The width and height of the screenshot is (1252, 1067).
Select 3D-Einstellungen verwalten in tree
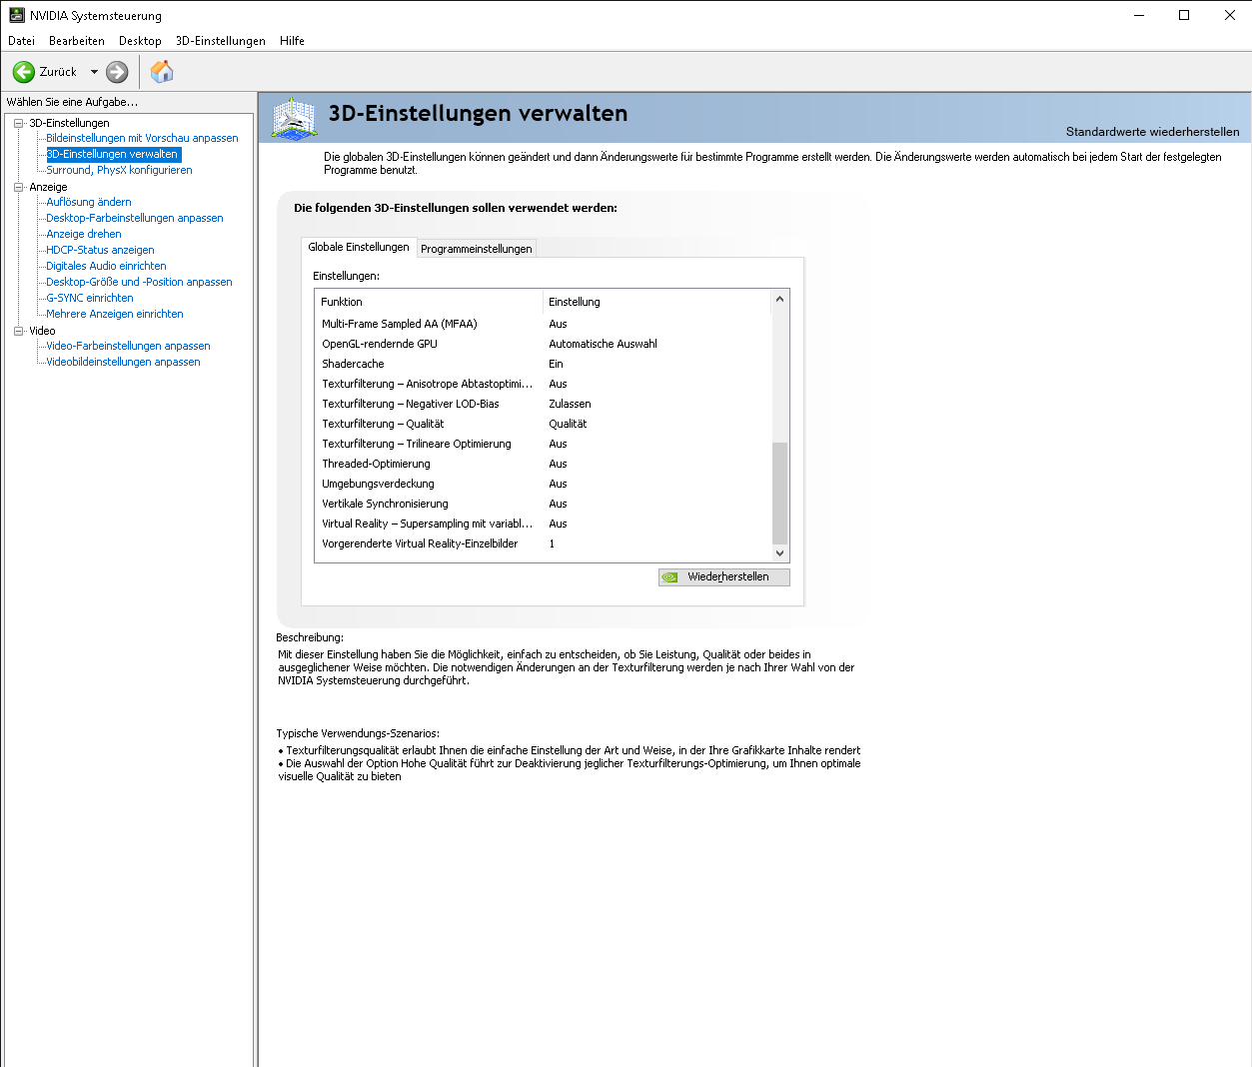(113, 154)
